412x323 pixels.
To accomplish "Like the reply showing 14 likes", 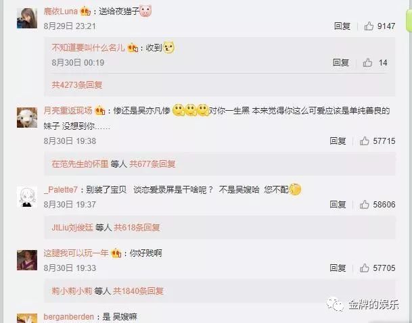I will 367,63.
